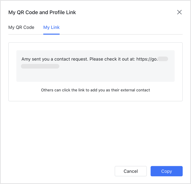This screenshot has height=184, width=191.
Task: Close the QR Code and Profile Link dialog
Action: 179,12
